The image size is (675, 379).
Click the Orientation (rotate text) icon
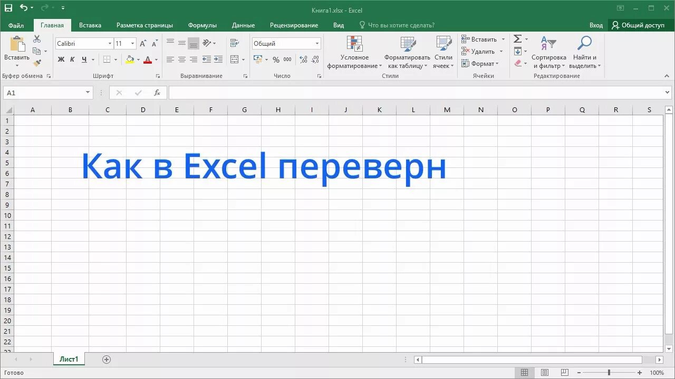tap(207, 43)
